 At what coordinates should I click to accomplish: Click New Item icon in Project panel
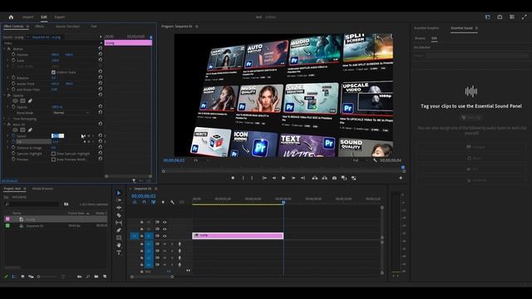pyautogui.click(x=105, y=277)
